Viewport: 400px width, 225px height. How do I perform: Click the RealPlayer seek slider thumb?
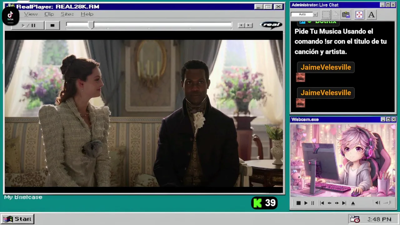(91, 25)
